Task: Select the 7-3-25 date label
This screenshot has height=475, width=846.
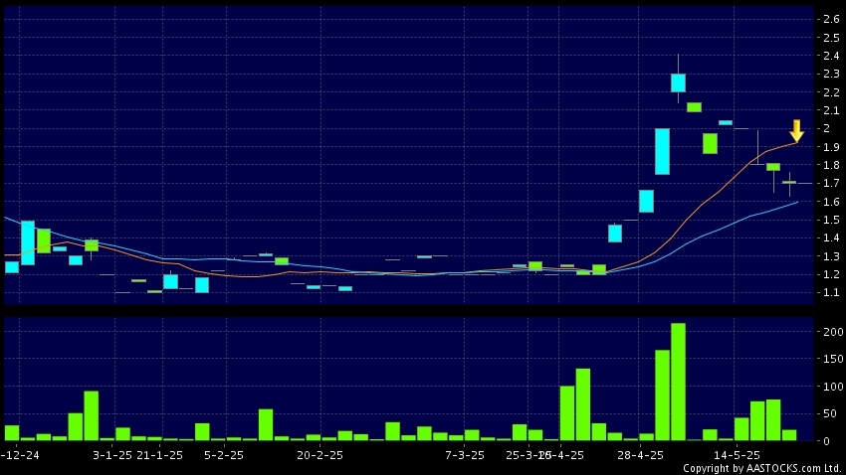Action: 465,455
